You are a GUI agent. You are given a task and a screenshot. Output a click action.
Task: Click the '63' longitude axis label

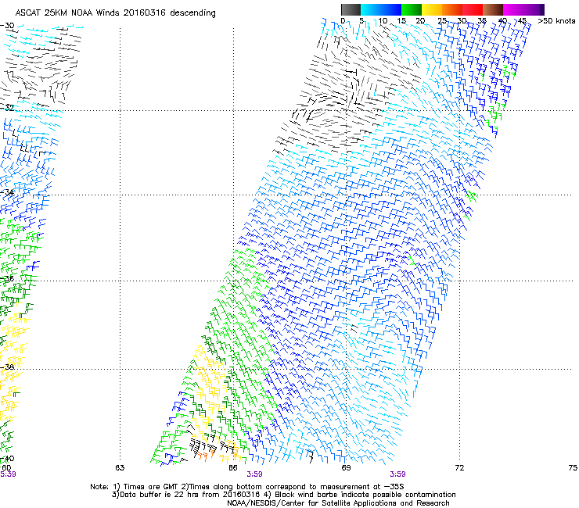[120, 468]
